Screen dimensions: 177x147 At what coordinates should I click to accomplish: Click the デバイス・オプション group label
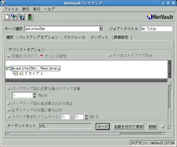[27, 50]
